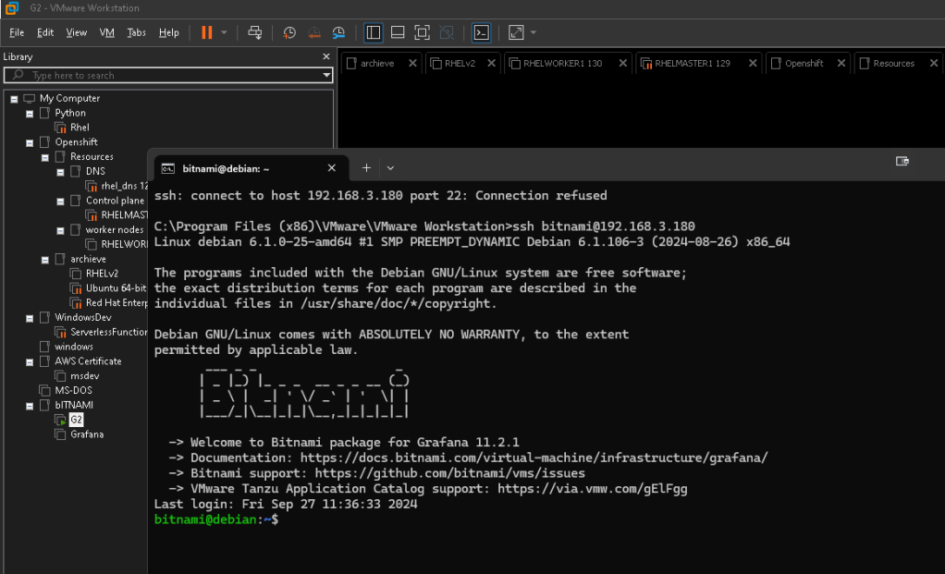Switch to the Resources tab

click(893, 63)
